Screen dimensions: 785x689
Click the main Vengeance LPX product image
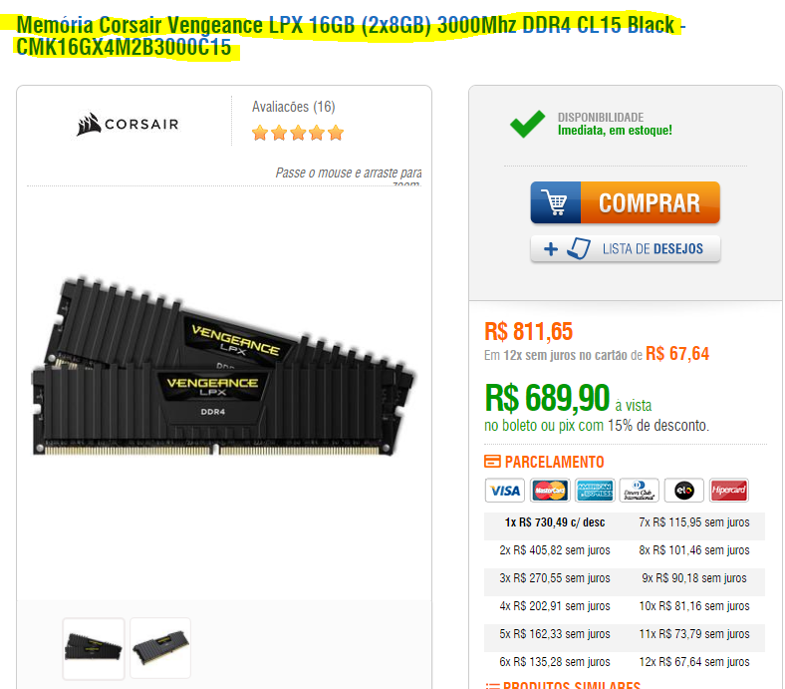click(x=223, y=366)
